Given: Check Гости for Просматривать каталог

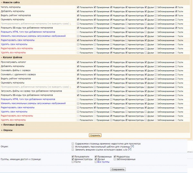Looking at the screenshot, I should coord(176,62).
